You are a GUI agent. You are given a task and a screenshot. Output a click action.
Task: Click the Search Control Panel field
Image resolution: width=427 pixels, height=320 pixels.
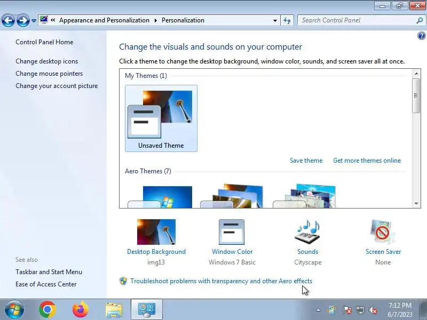(x=357, y=20)
